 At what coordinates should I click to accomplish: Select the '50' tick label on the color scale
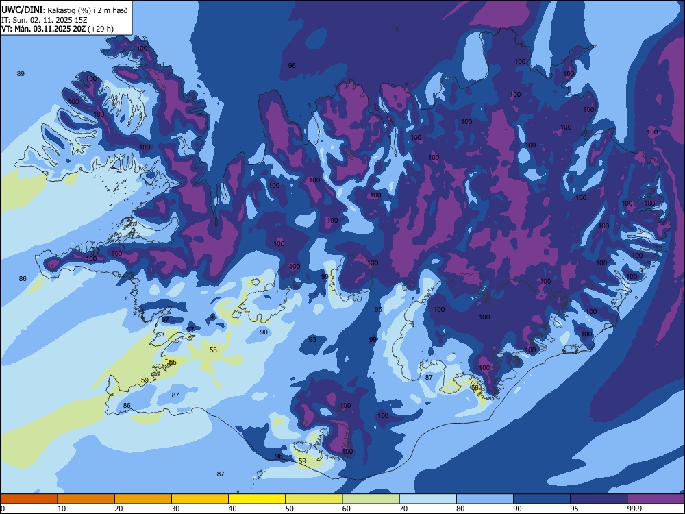click(x=290, y=509)
